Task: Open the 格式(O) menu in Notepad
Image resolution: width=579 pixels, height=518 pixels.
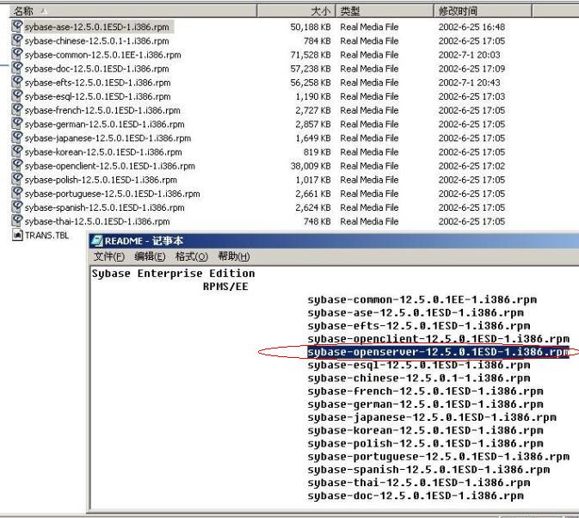Action: coord(192,256)
